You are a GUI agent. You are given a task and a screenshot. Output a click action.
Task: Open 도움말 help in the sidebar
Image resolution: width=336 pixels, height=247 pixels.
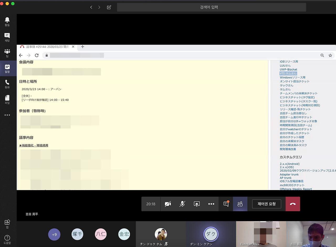point(7,240)
